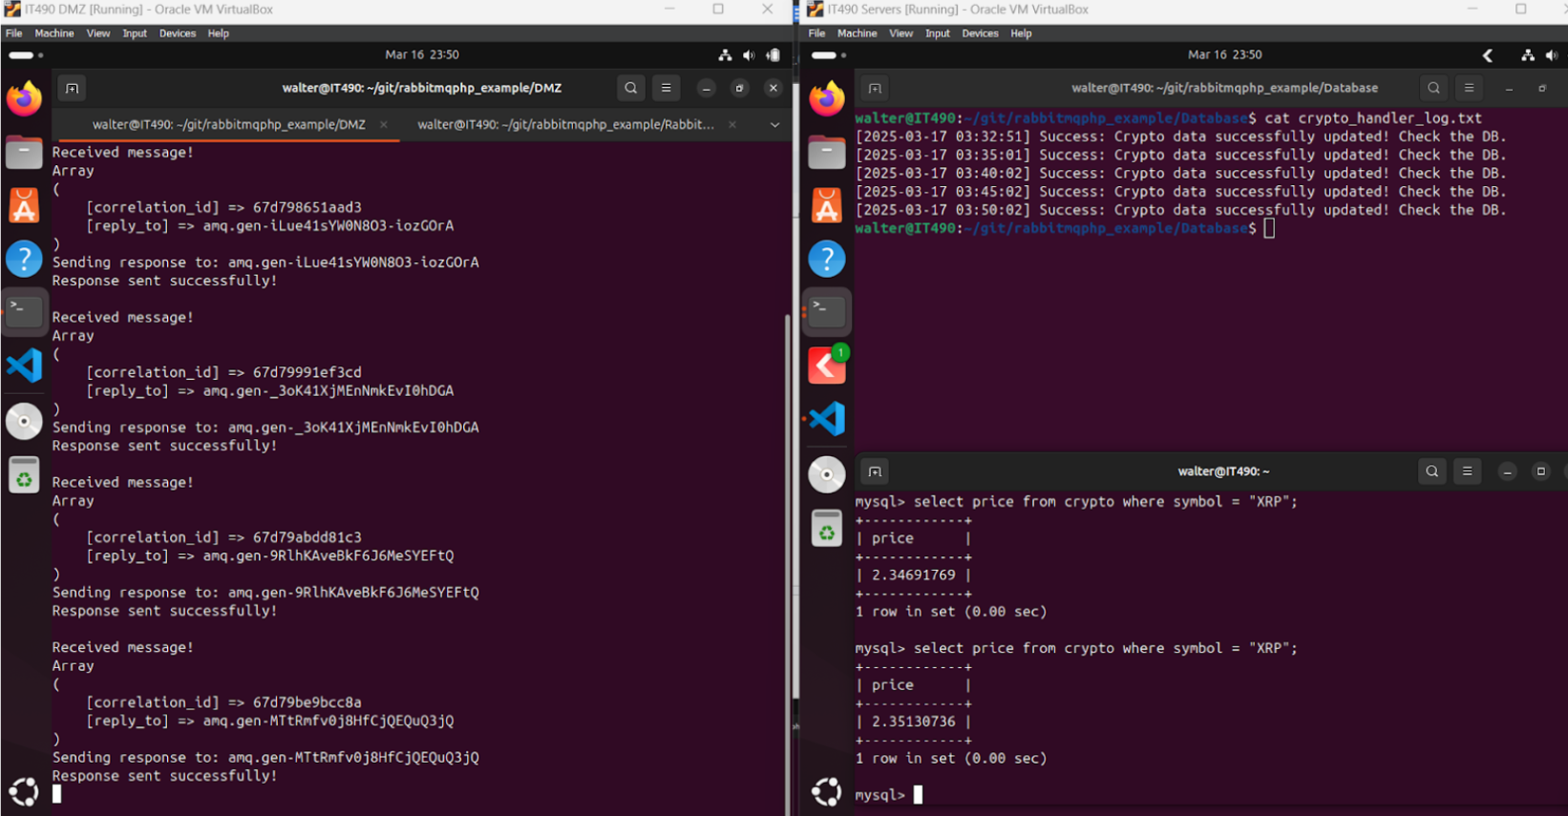Open Files manager in DMZ dock
The image size is (1568, 816).
(24, 152)
